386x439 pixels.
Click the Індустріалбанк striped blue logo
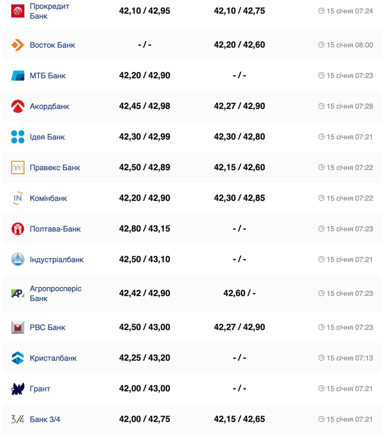[x=18, y=259]
